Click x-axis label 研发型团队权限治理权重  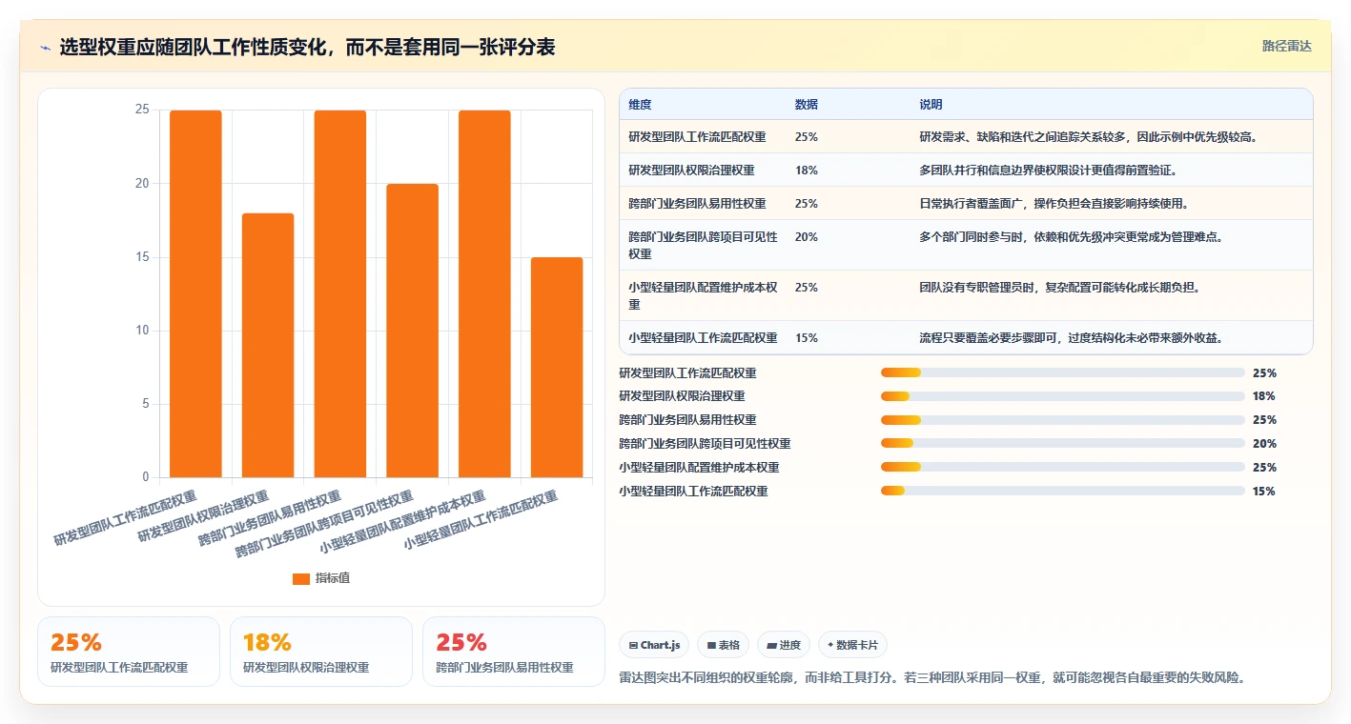[x=203, y=517]
